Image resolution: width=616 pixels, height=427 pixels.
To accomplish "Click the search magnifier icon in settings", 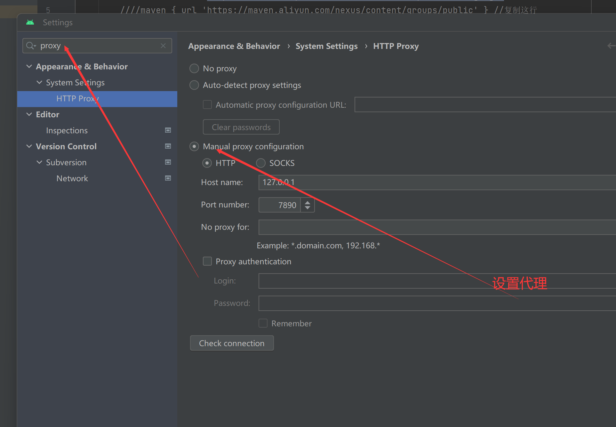I will click(x=31, y=46).
